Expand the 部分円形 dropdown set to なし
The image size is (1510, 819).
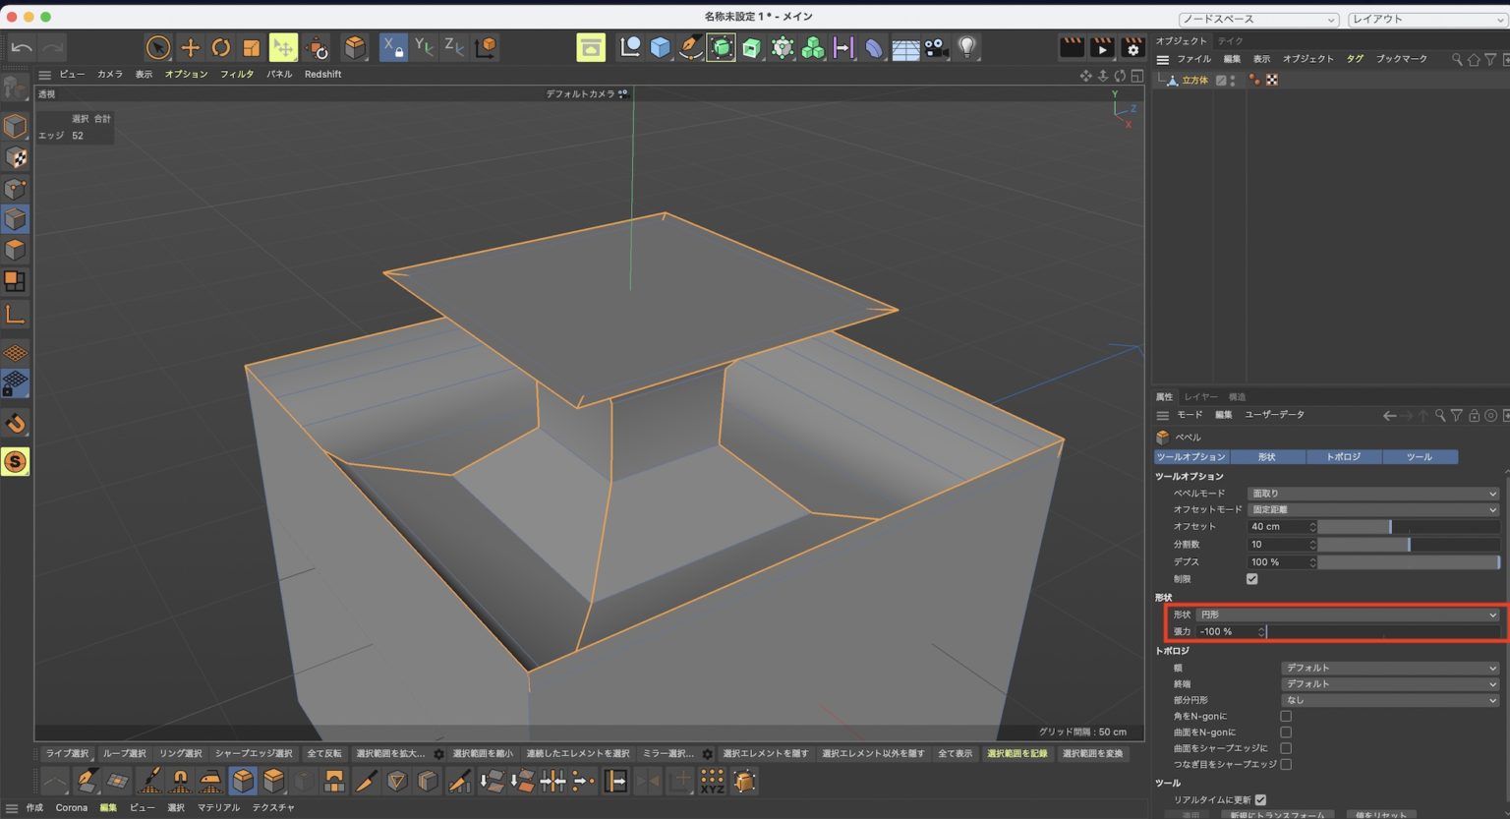[1388, 699]
